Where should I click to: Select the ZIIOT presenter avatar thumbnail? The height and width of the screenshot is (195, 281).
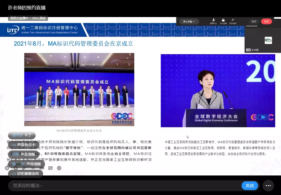(x=268, y=40)
